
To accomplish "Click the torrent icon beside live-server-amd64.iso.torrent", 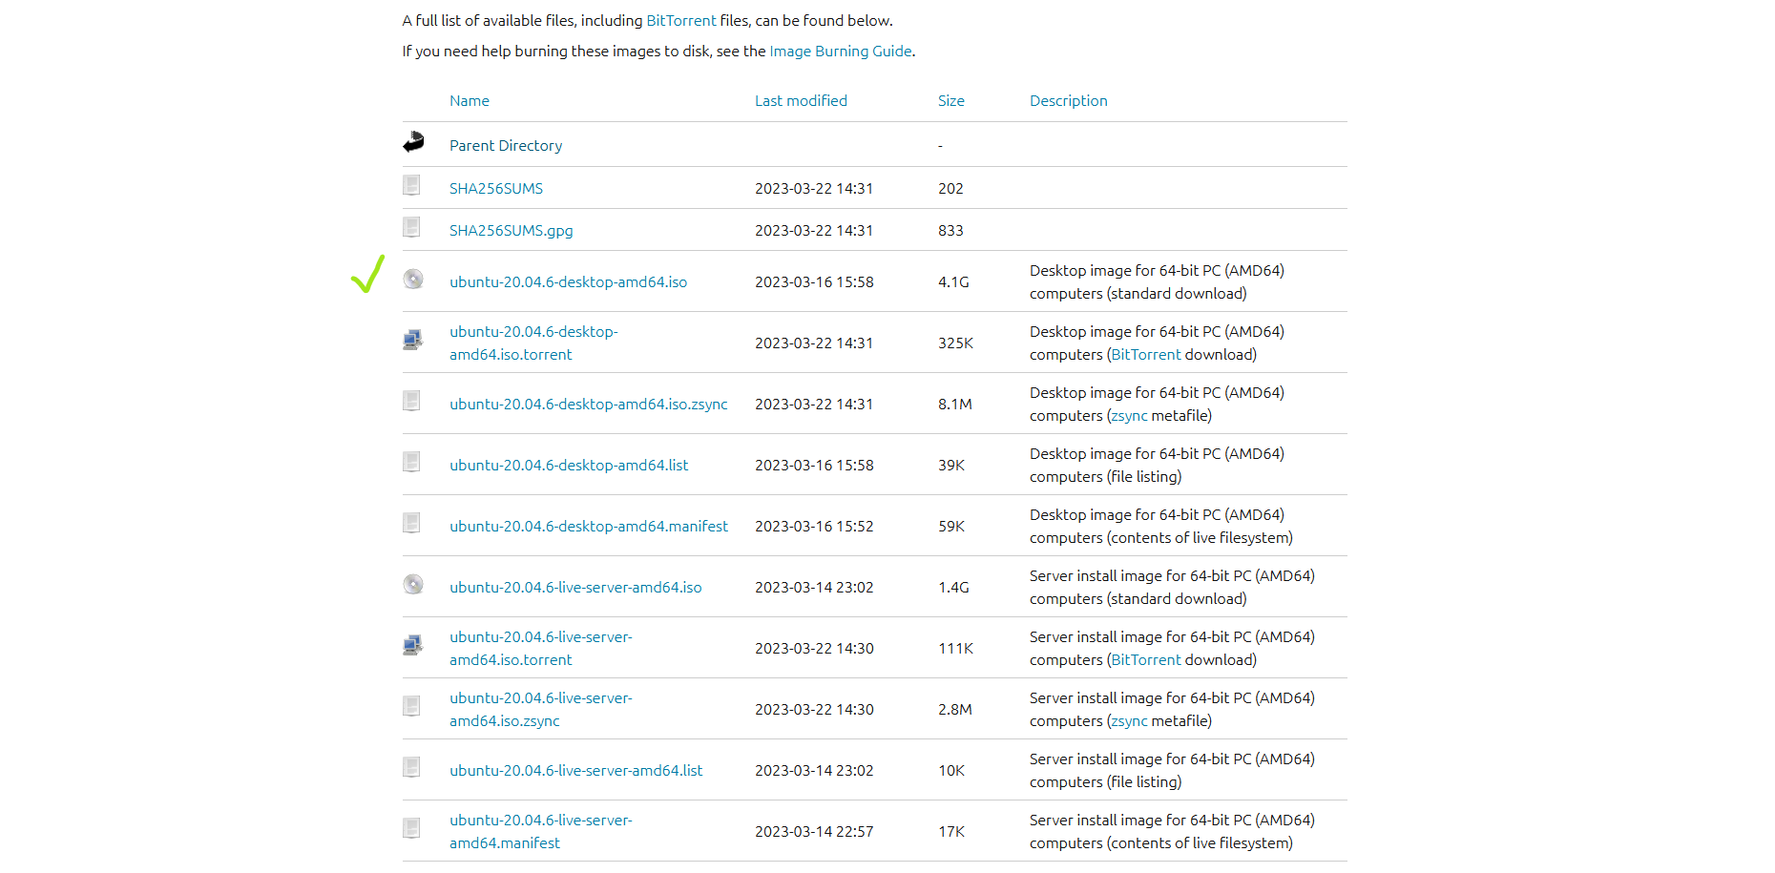I will [x=413, y=646].
